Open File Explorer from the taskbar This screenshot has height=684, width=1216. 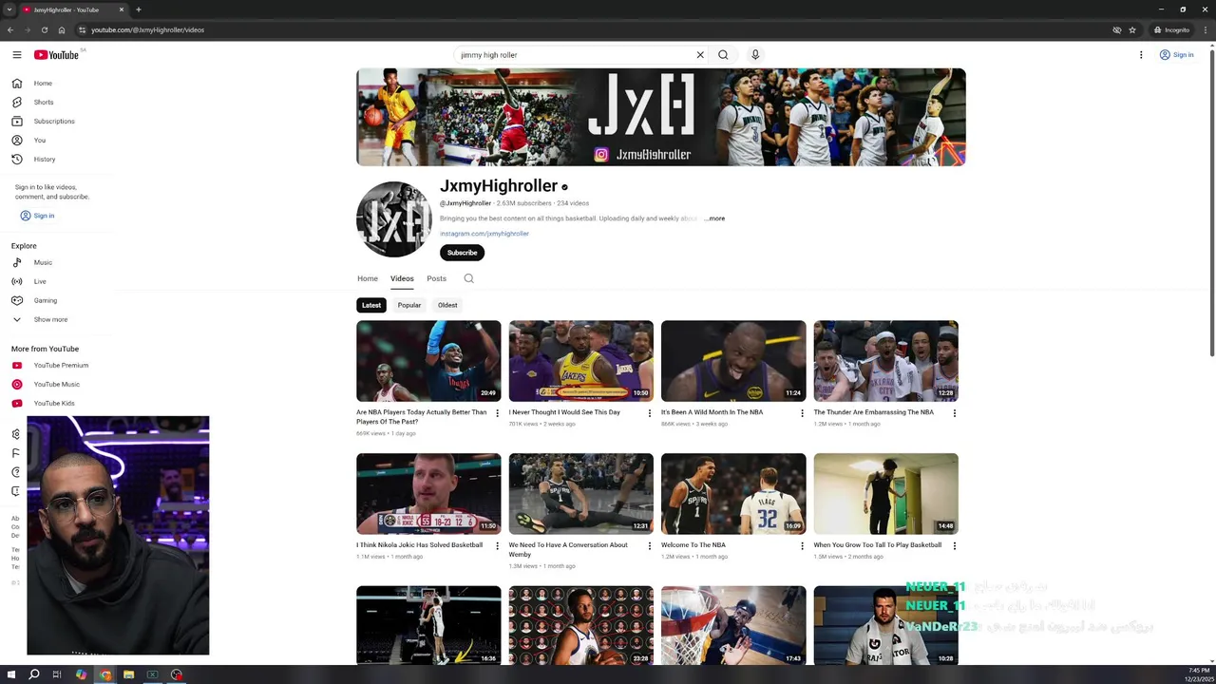point(128,674)
